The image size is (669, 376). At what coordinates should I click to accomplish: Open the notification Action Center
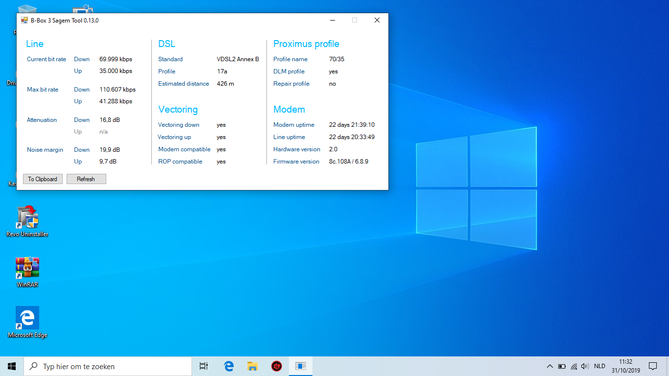coord(653,366)
